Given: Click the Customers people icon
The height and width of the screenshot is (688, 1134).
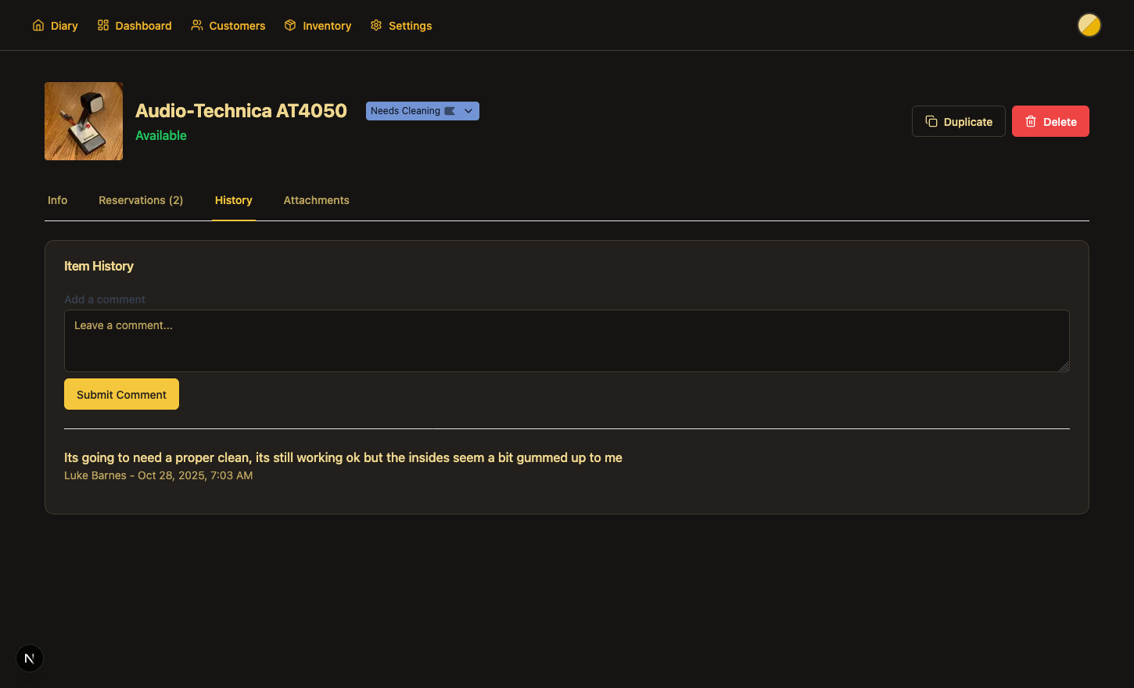Looking at the screenshot, I should click(197, 26).
